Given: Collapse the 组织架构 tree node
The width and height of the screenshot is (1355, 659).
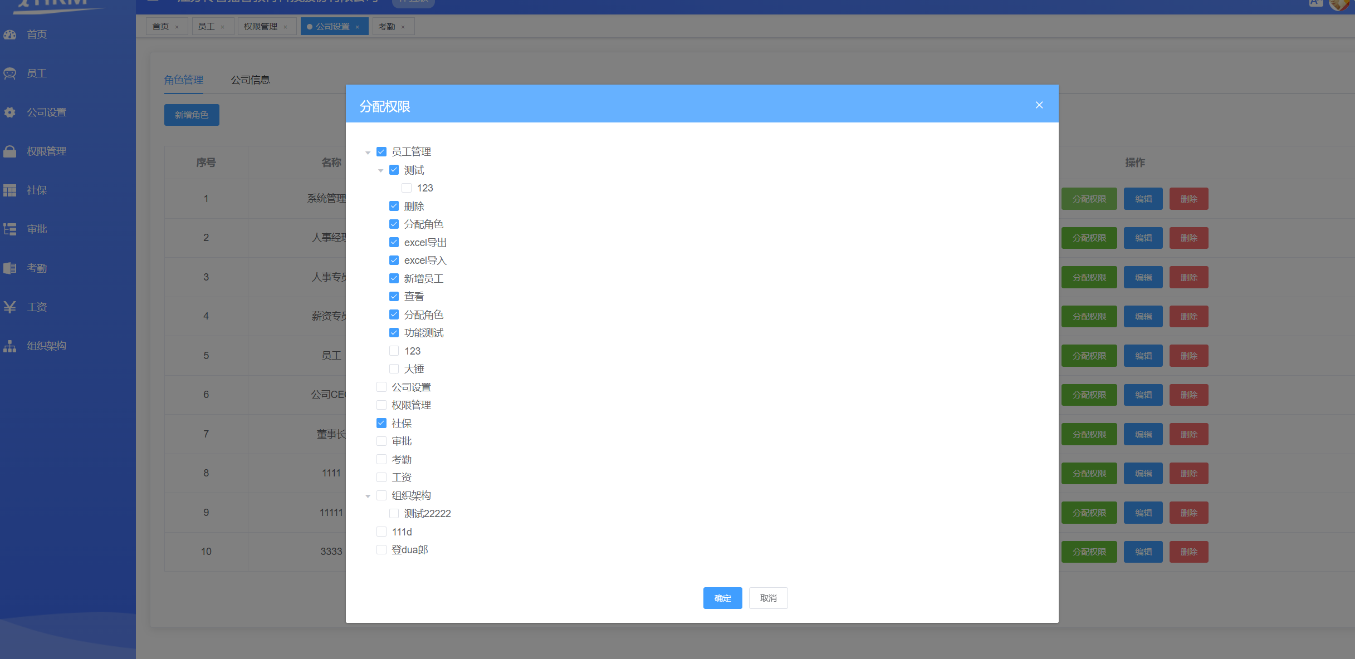Looking at the screenshot, I should [x=368, y=496].
